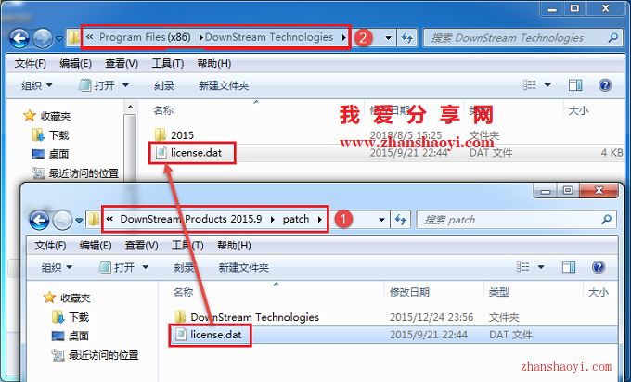This screenshot has height=382, width=631.
Task: Select 收藏夹 in DownStream Technologies window
Action: (x=47, y=116)
